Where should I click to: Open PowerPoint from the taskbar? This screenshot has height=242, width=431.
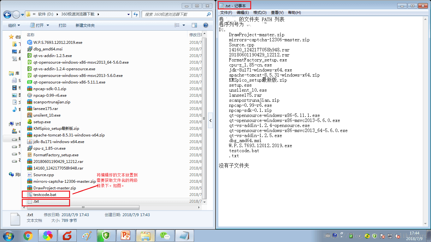point(126,236)
